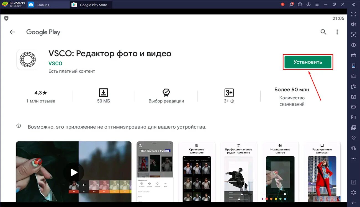Click the info icon beside optimization warning
The image size is (360, 207).
click(x=19, y=126)
